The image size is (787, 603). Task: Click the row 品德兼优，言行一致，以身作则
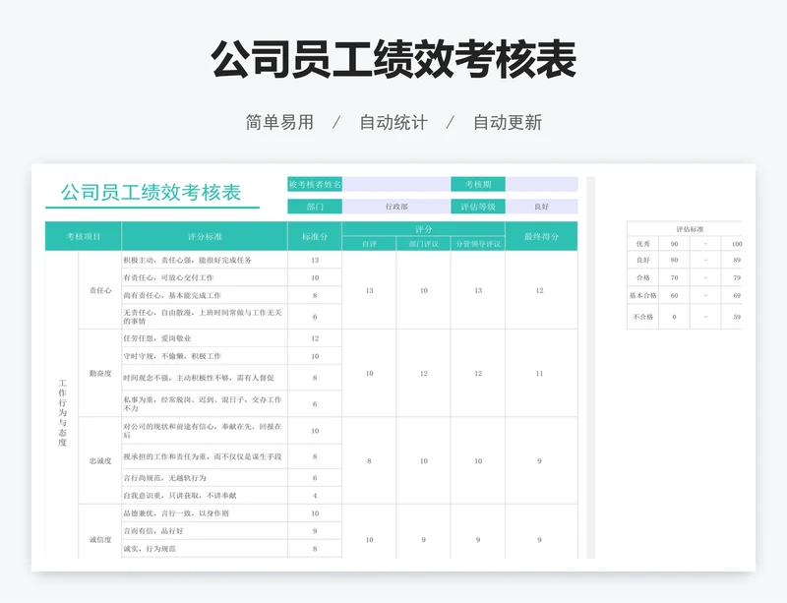click(x=205, y=513)
